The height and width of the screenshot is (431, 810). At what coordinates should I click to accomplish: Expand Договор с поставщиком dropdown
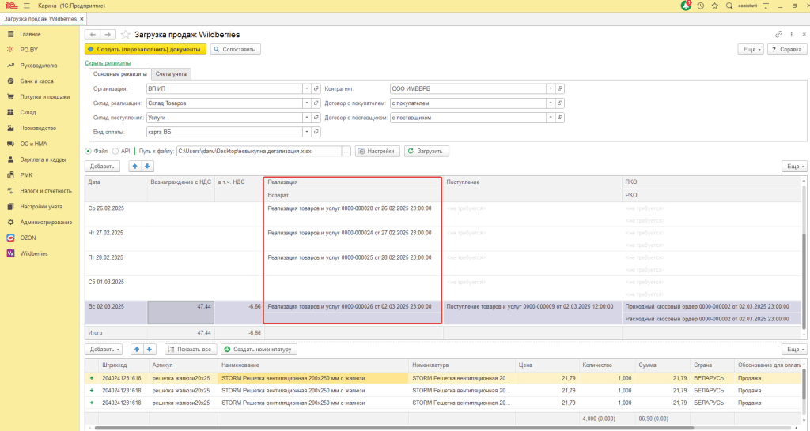(551, 118)
